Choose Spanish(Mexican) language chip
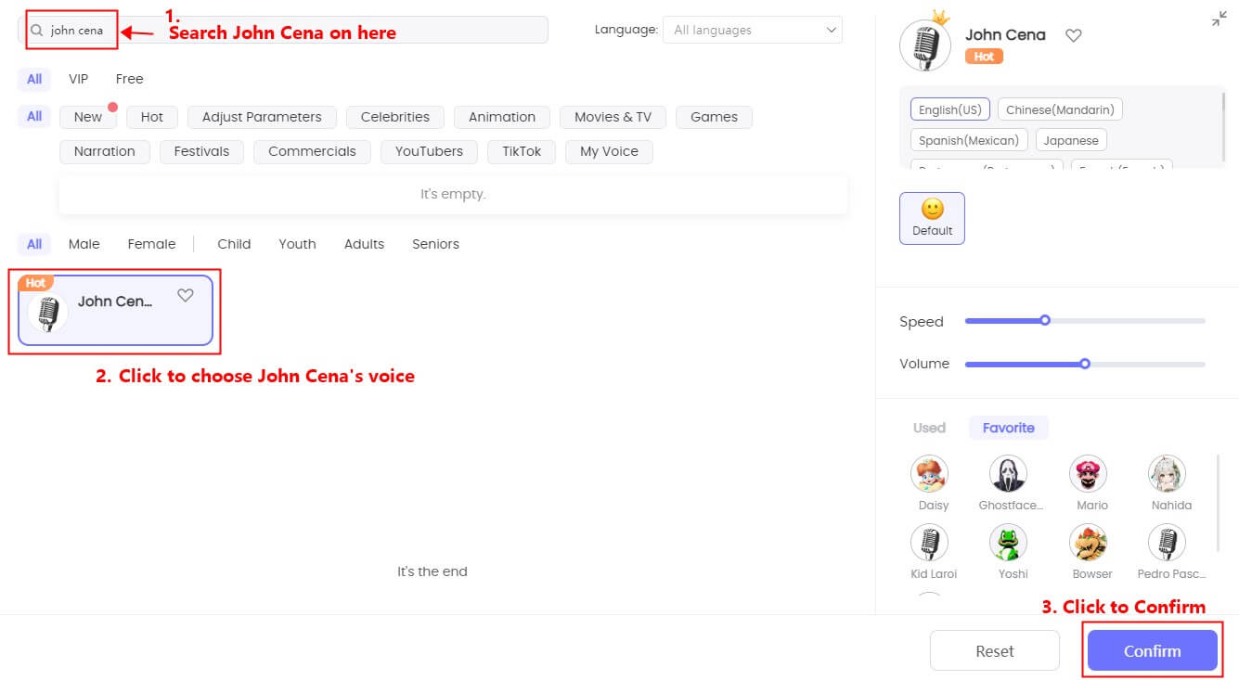 969,140
